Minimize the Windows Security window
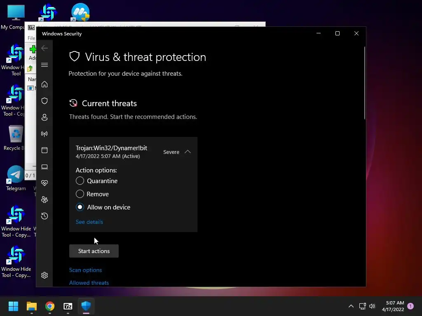This screenshot has height=316, width=422. point(319,33)
